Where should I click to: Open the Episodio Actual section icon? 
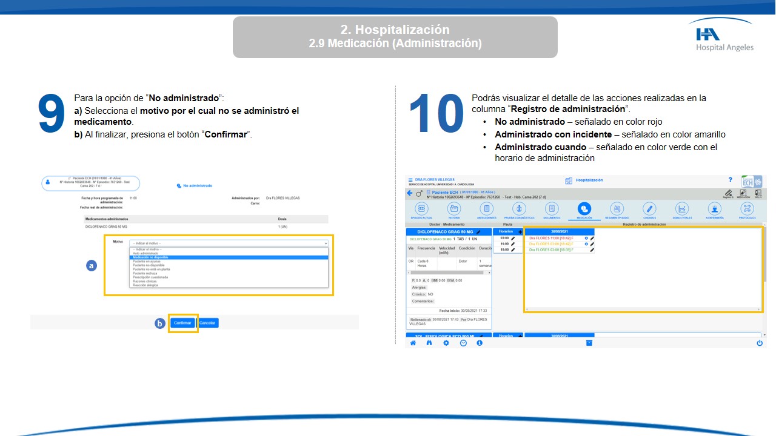click(420, 209)
